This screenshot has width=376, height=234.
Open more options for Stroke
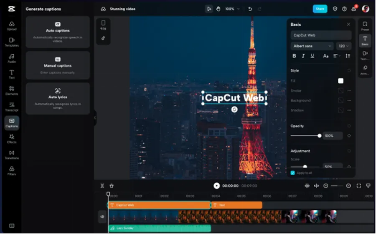pyautogui.click(x=349, y=91)
